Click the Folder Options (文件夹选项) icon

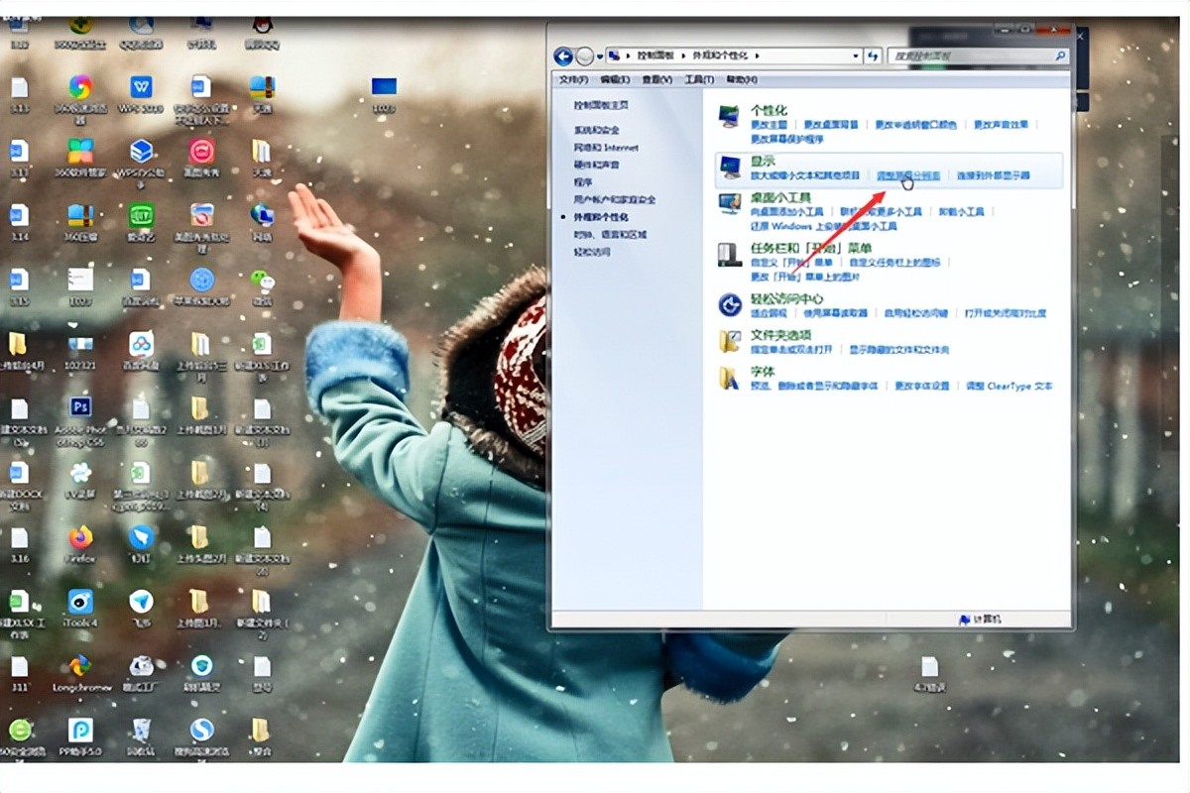(x=730, y=342)
